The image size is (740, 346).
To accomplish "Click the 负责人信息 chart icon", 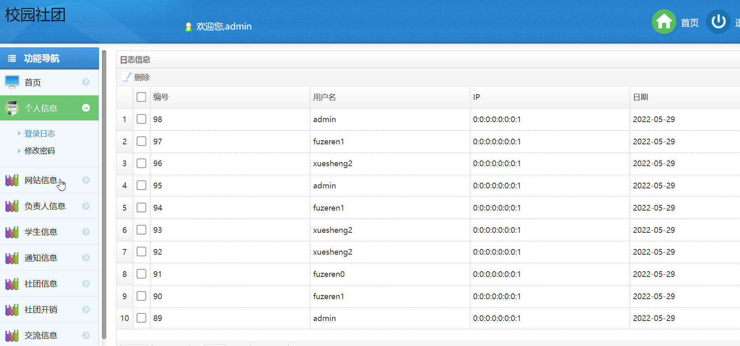I will (12, 206).
